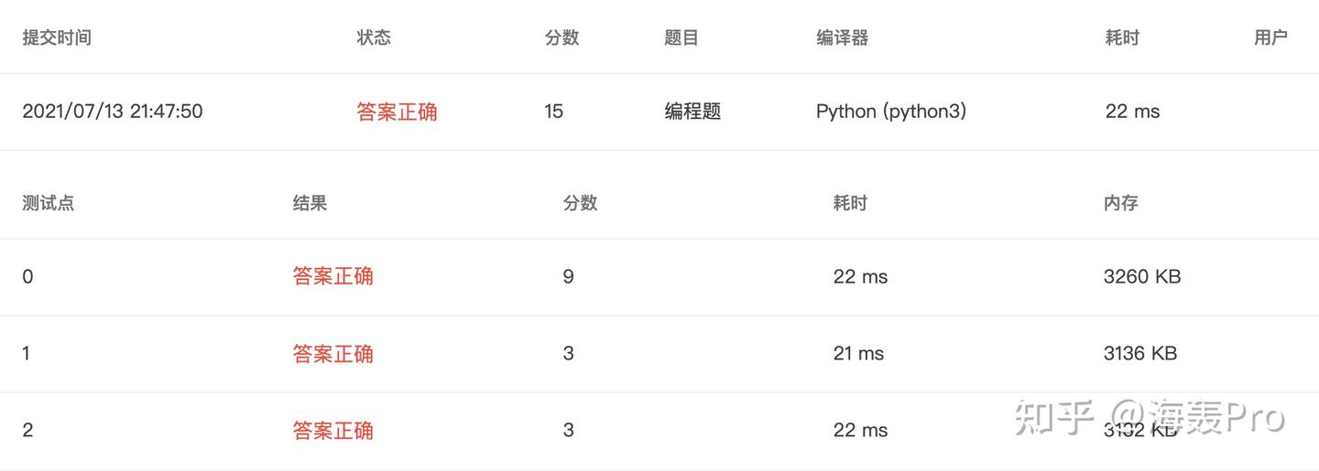Viewport: 1319px width, 471px height.
Task: Click the 编译器 column header
Action: coord(842,37)
